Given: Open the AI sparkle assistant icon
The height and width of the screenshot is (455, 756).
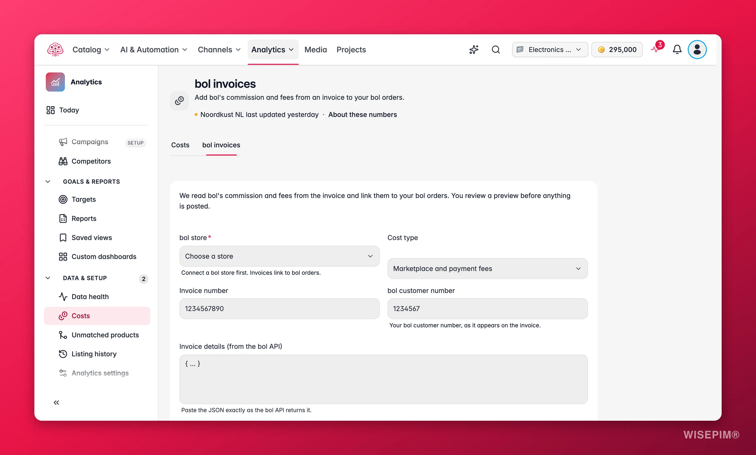Looking at the screenshot, I should pos(474,49).
